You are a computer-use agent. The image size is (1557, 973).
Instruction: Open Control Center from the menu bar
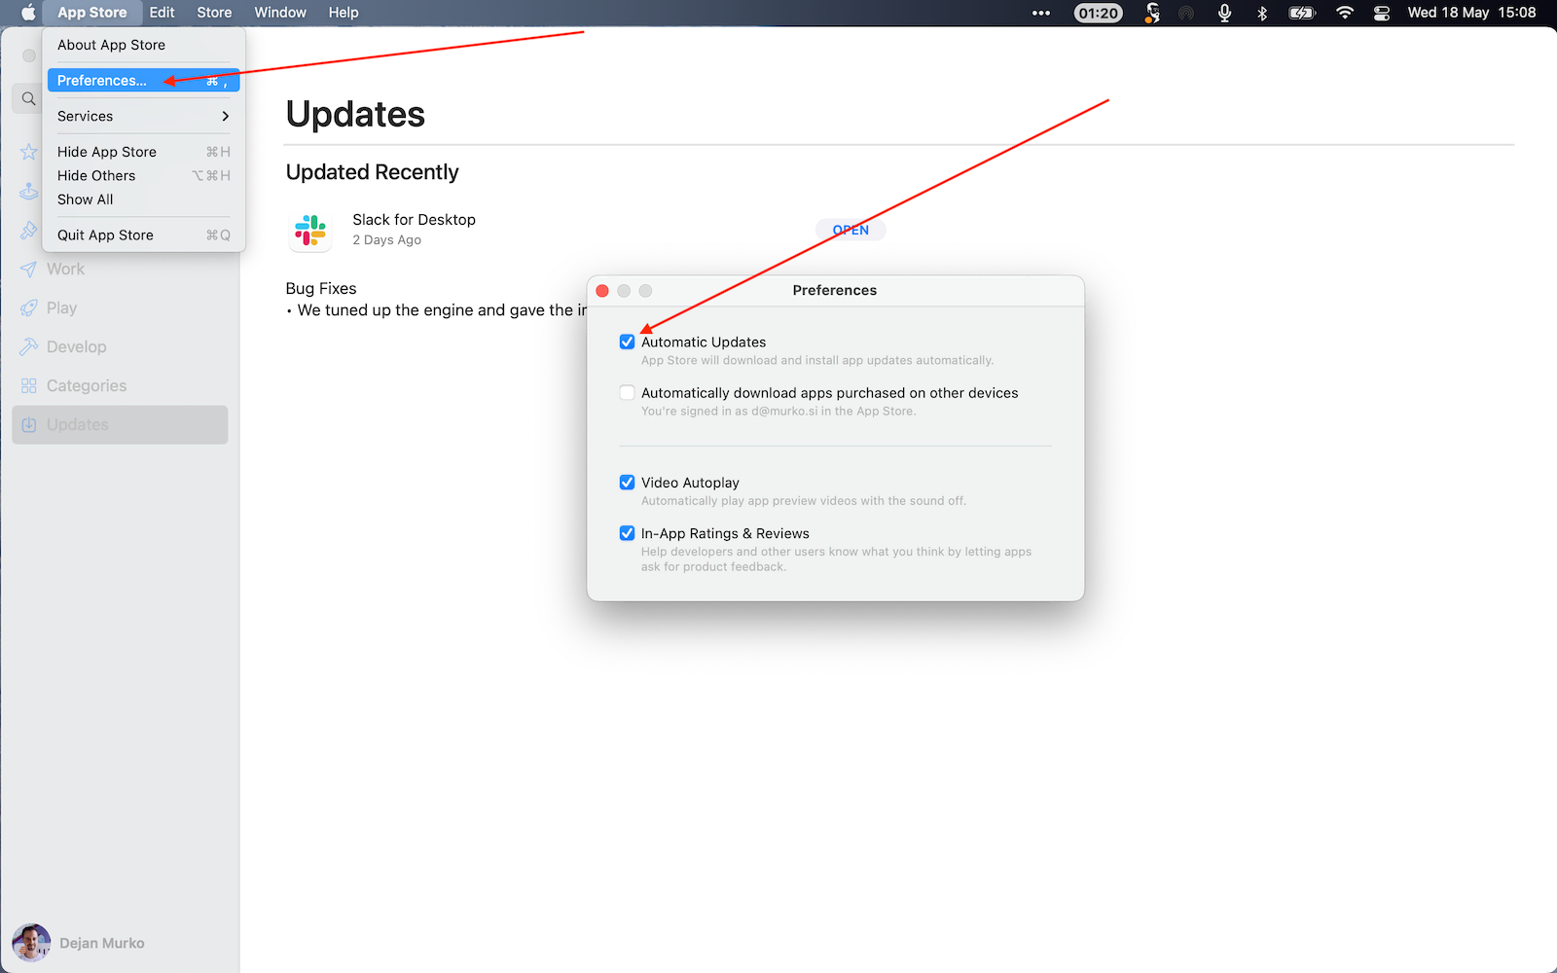coord(1381,13)
